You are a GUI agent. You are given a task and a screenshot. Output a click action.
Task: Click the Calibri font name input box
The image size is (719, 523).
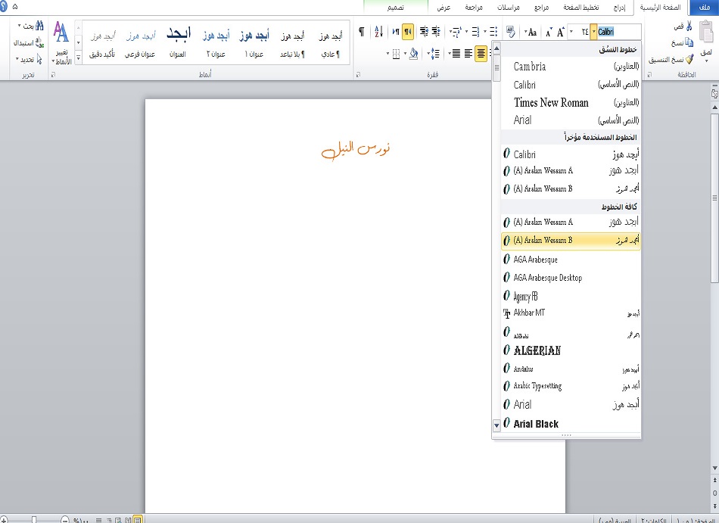click(618, 32)
